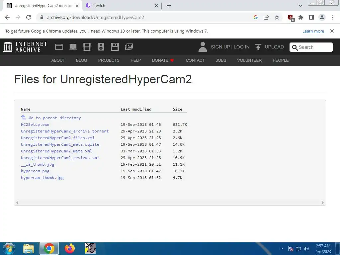Open Internet Archive Audio speaker icon
Image resolution: width=340 pixels, height=255 pixels.
point(101,47)
